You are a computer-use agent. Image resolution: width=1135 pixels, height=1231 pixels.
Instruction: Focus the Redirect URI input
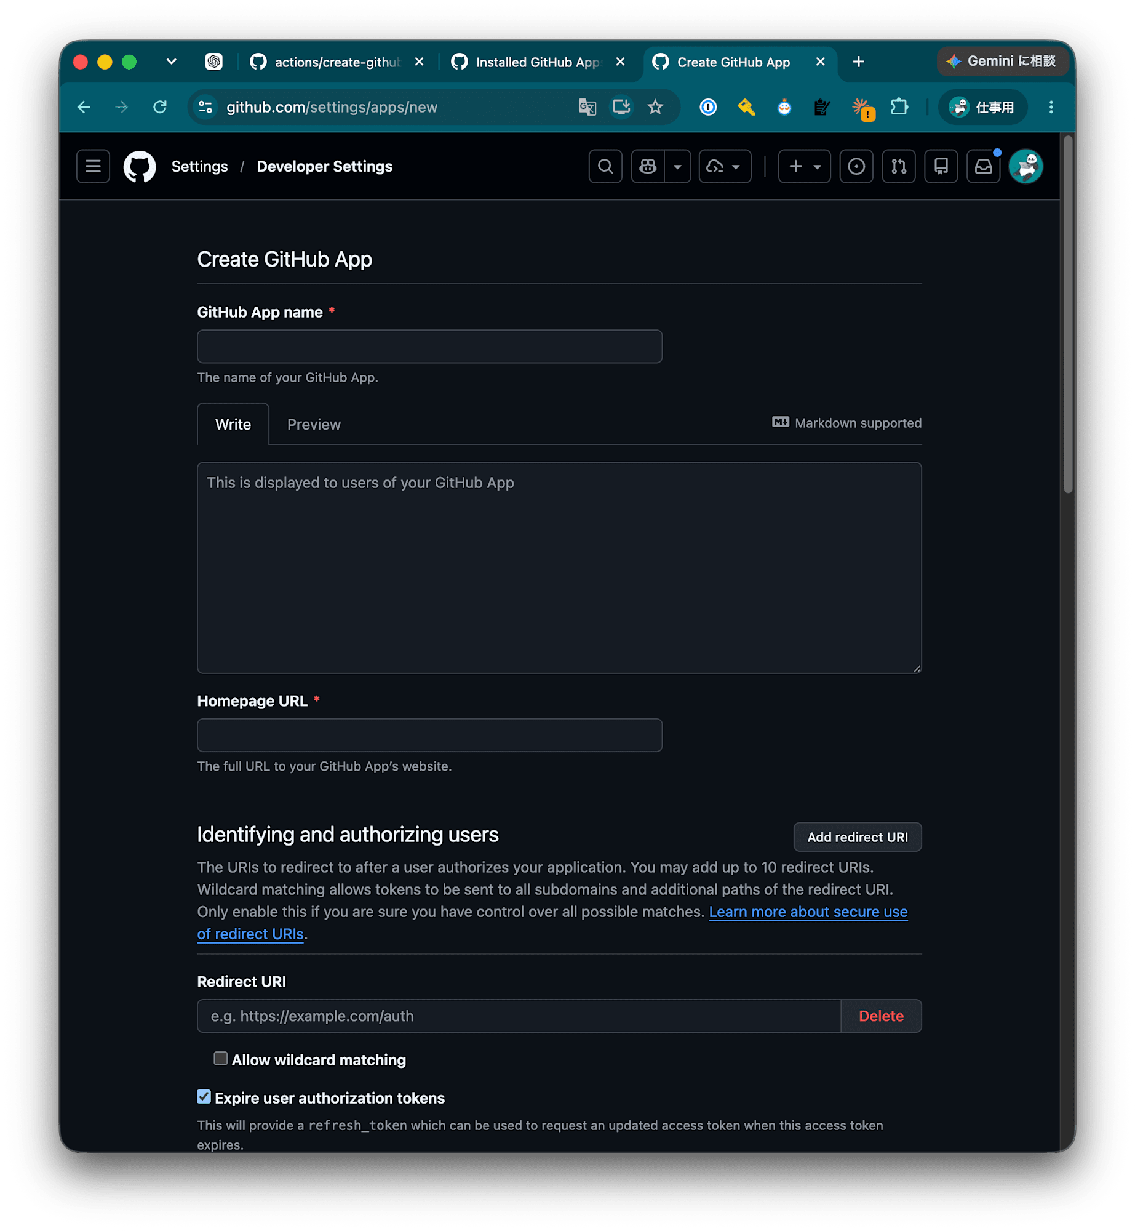[x=518, y=1015]
